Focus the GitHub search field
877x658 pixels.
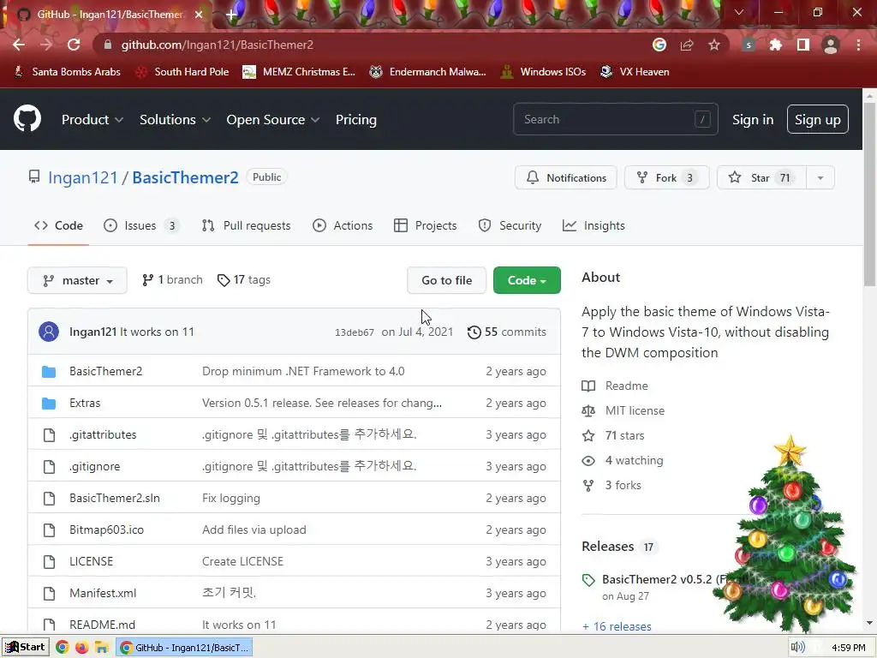point(615,119)
